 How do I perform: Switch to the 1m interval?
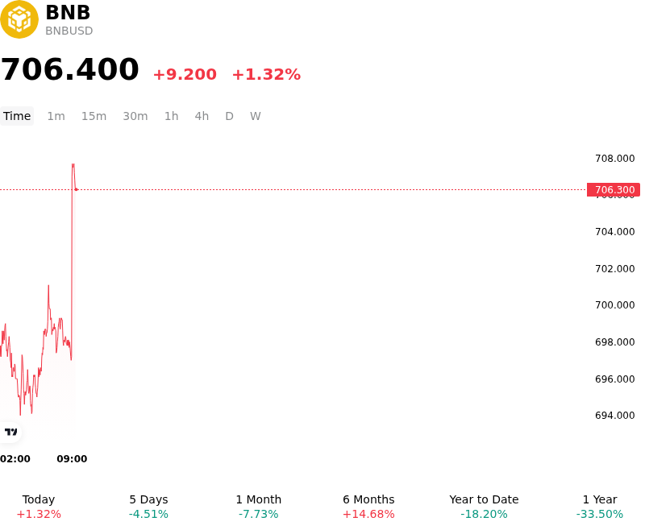click(x=56, y=116)
